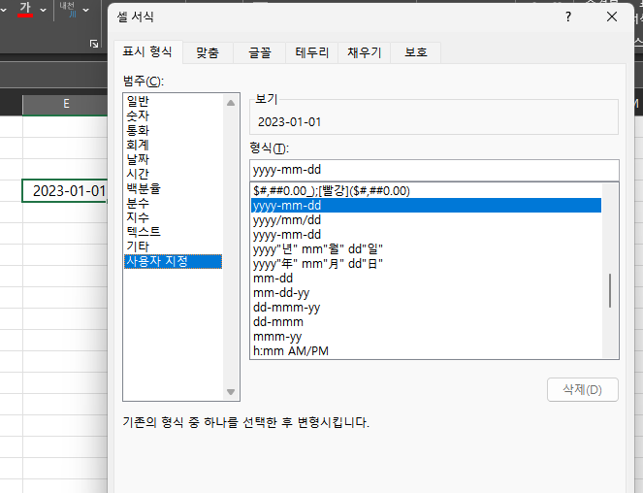Choose the 지수 category
Image resolution: width=643 pixels, height=493 pixels.
[174, 217]
